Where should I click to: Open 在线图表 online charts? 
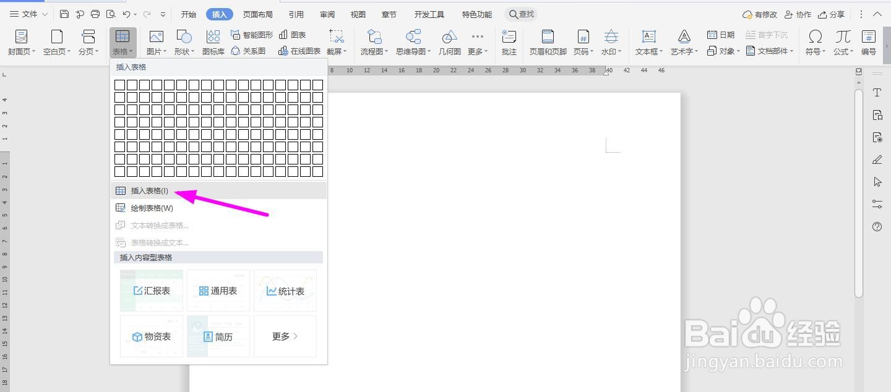299,51
